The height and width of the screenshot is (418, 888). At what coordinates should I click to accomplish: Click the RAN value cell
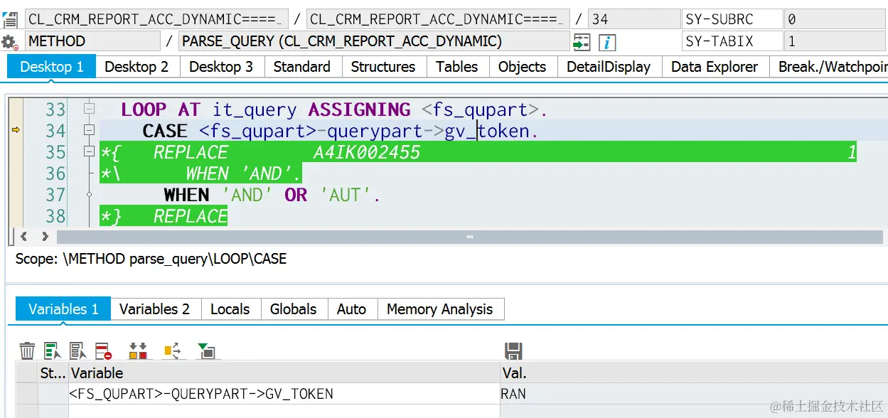tap(694, 393)
